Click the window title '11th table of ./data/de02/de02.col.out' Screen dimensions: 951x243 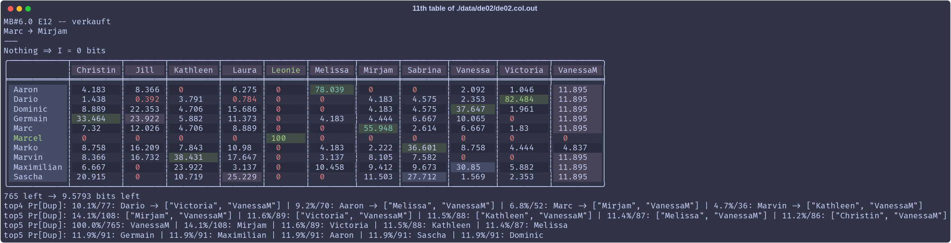475,8
